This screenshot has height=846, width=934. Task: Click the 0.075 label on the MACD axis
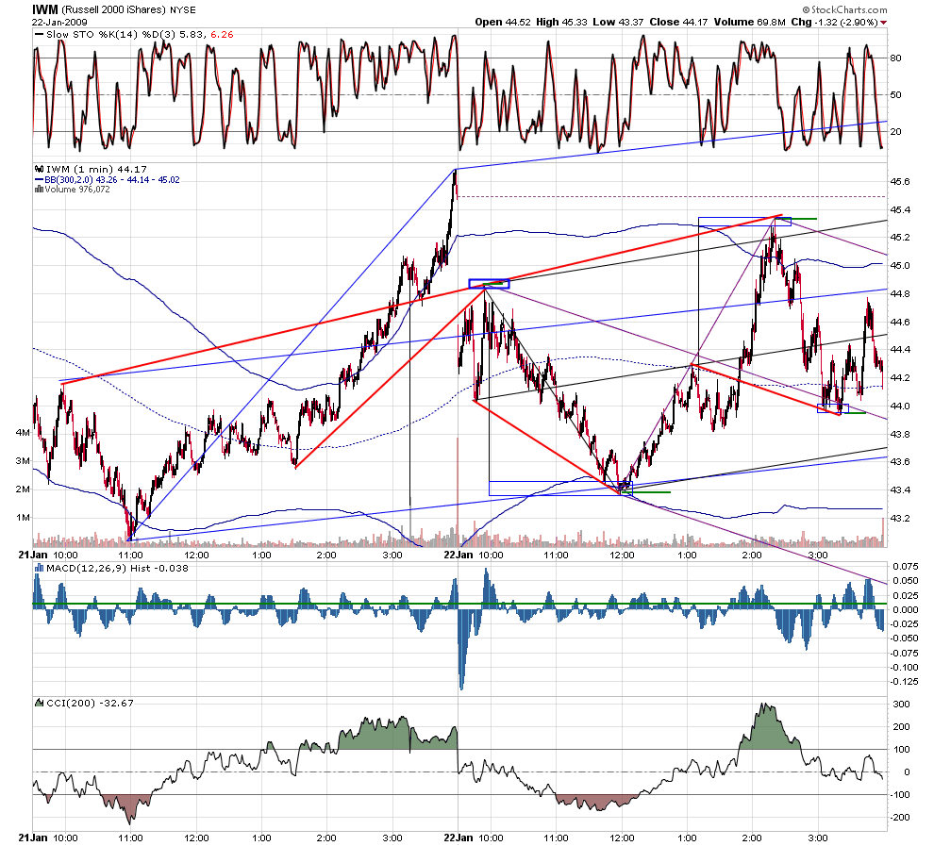(x=905, y=566)
